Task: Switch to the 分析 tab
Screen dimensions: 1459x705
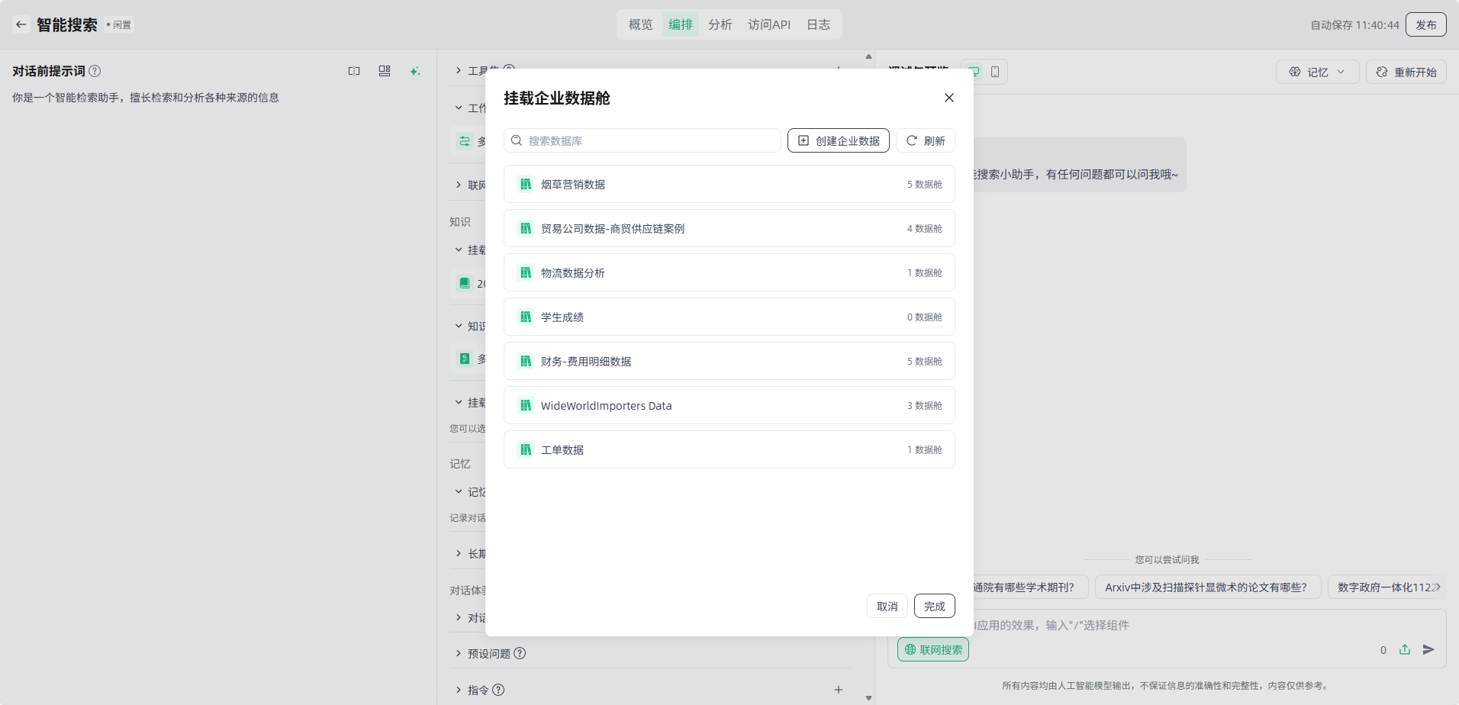Action: point(720,24)
